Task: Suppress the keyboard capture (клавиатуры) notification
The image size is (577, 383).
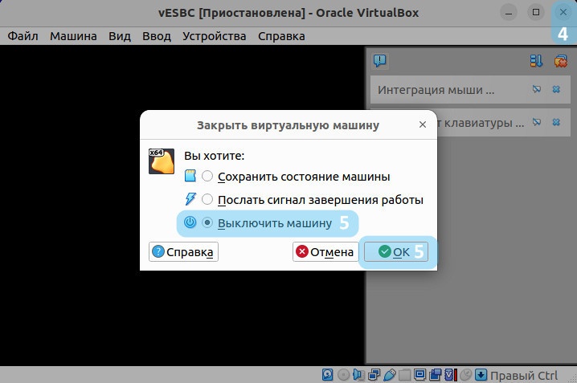Action: pyautogui.click(x=537, y=122)
